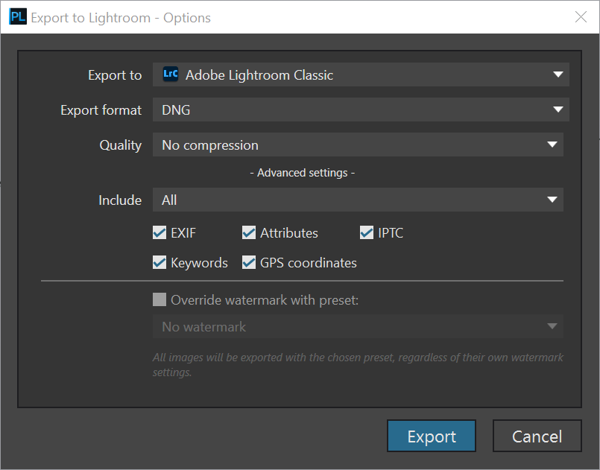Uncheck the Keywords checkbox
Screen dimensions: 600x470
160,263
